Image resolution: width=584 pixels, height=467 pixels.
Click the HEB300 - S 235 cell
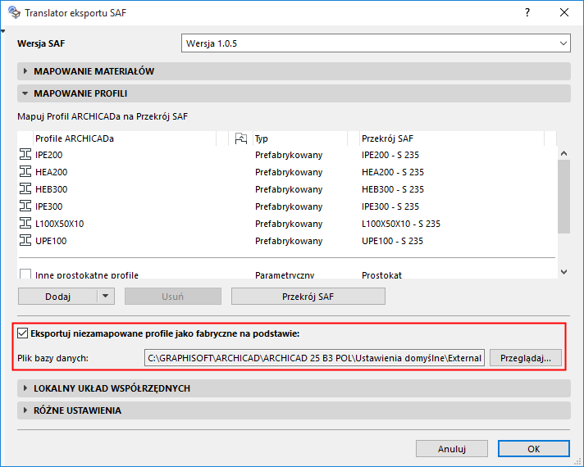393,189
